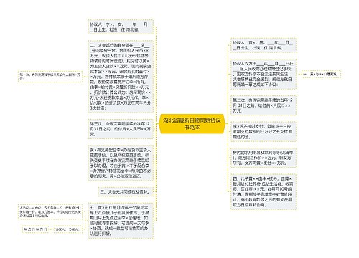Select the small node 一、黄×与李×自愿离婚
The image size is (359, 258).
click(321, 75)
